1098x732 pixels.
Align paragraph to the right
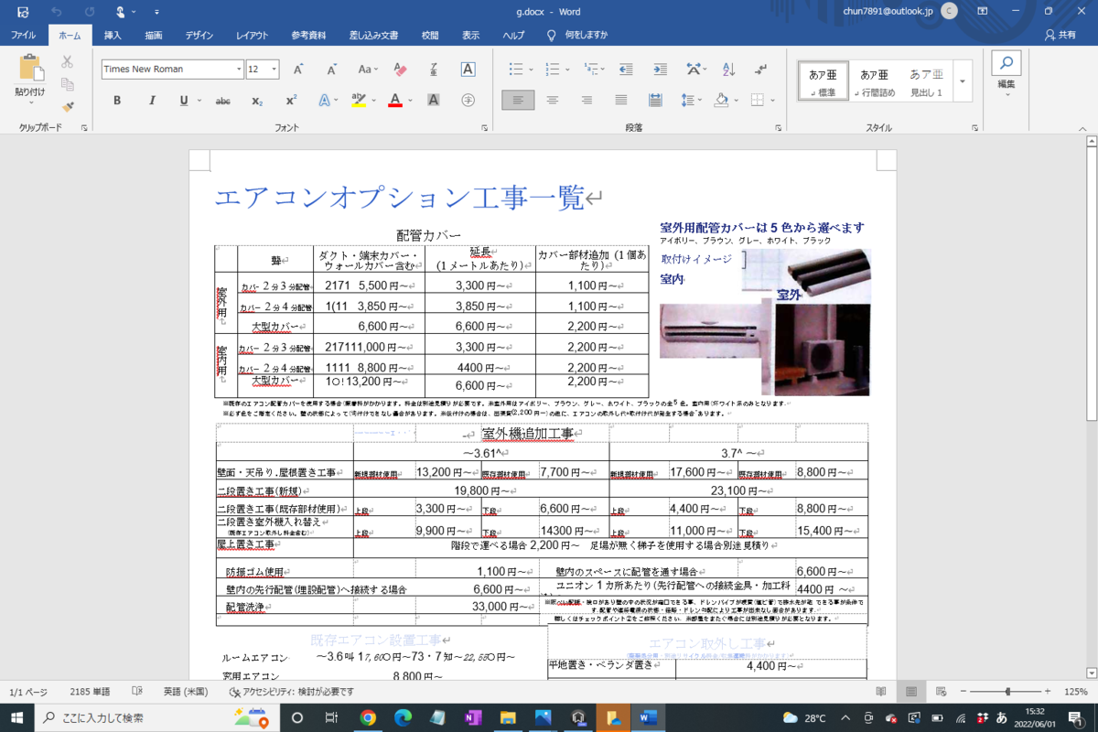pyautogui.click(x=587, y=101)
